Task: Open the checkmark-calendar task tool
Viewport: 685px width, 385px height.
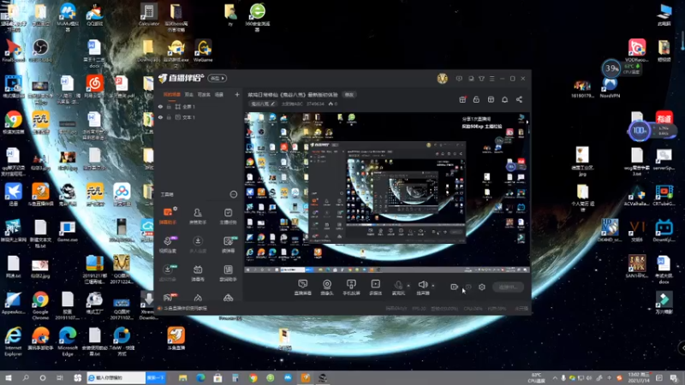Action: (228, 216)
